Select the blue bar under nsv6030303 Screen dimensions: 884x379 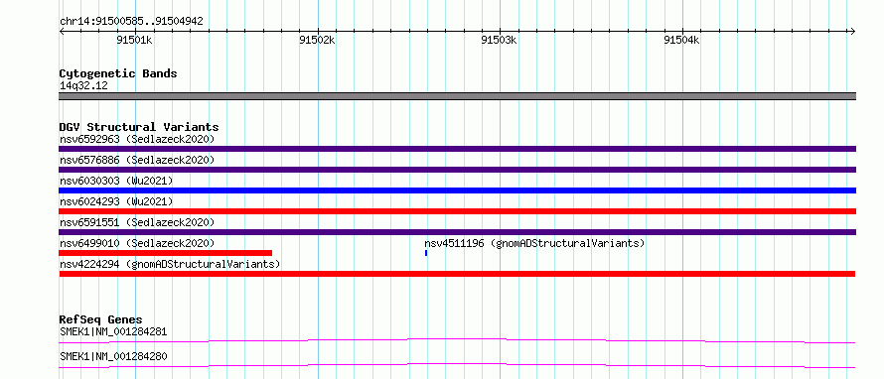[x=457, y=190]
